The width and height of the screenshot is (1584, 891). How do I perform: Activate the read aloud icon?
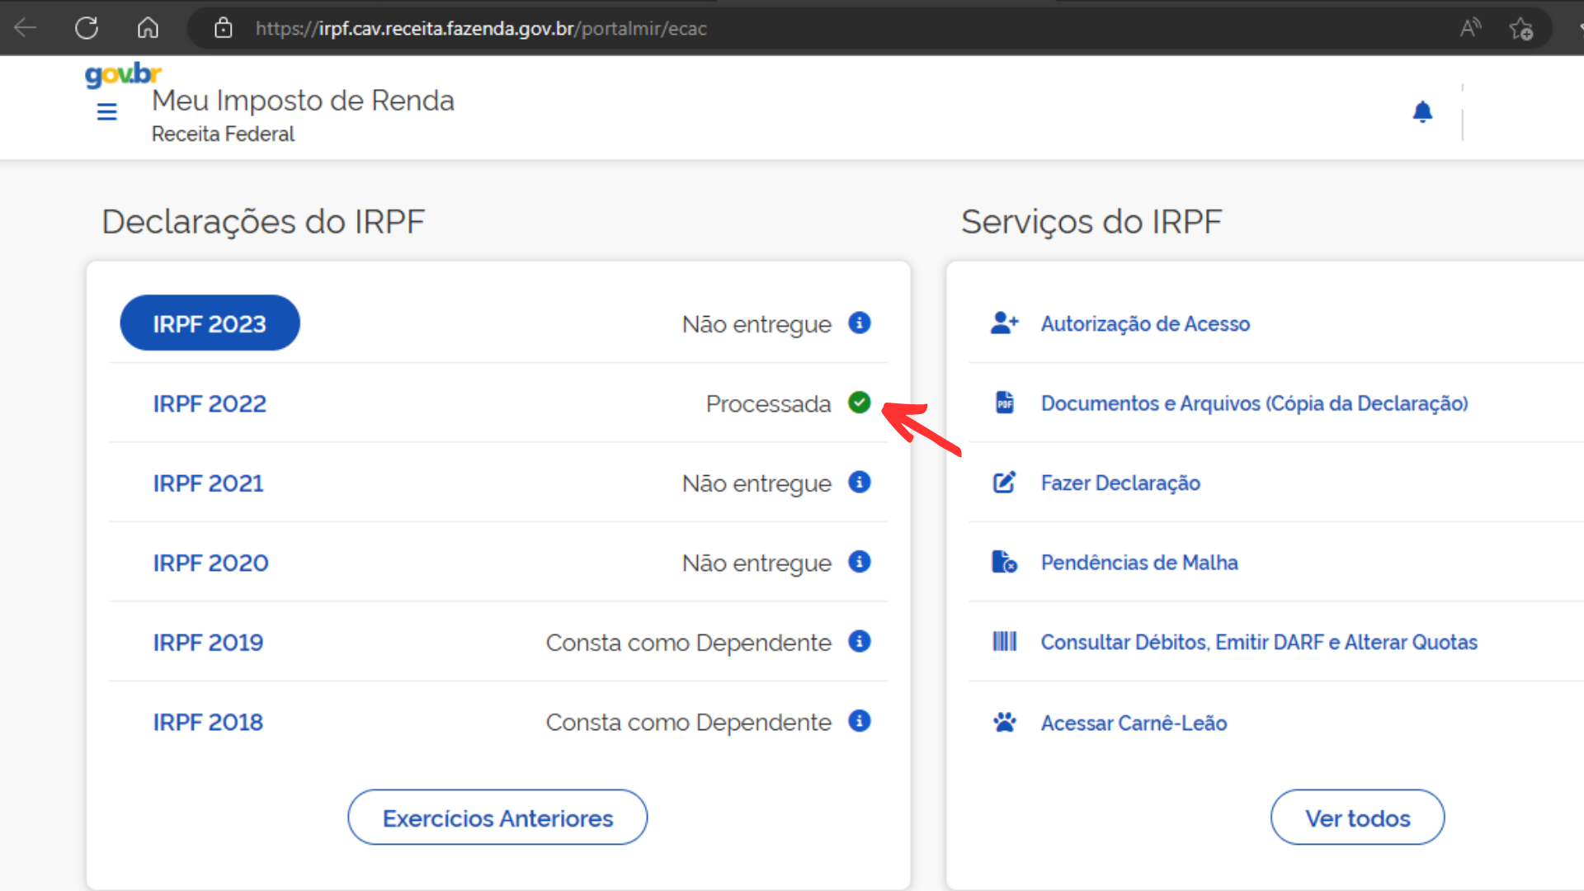(x=1470, y=28)
